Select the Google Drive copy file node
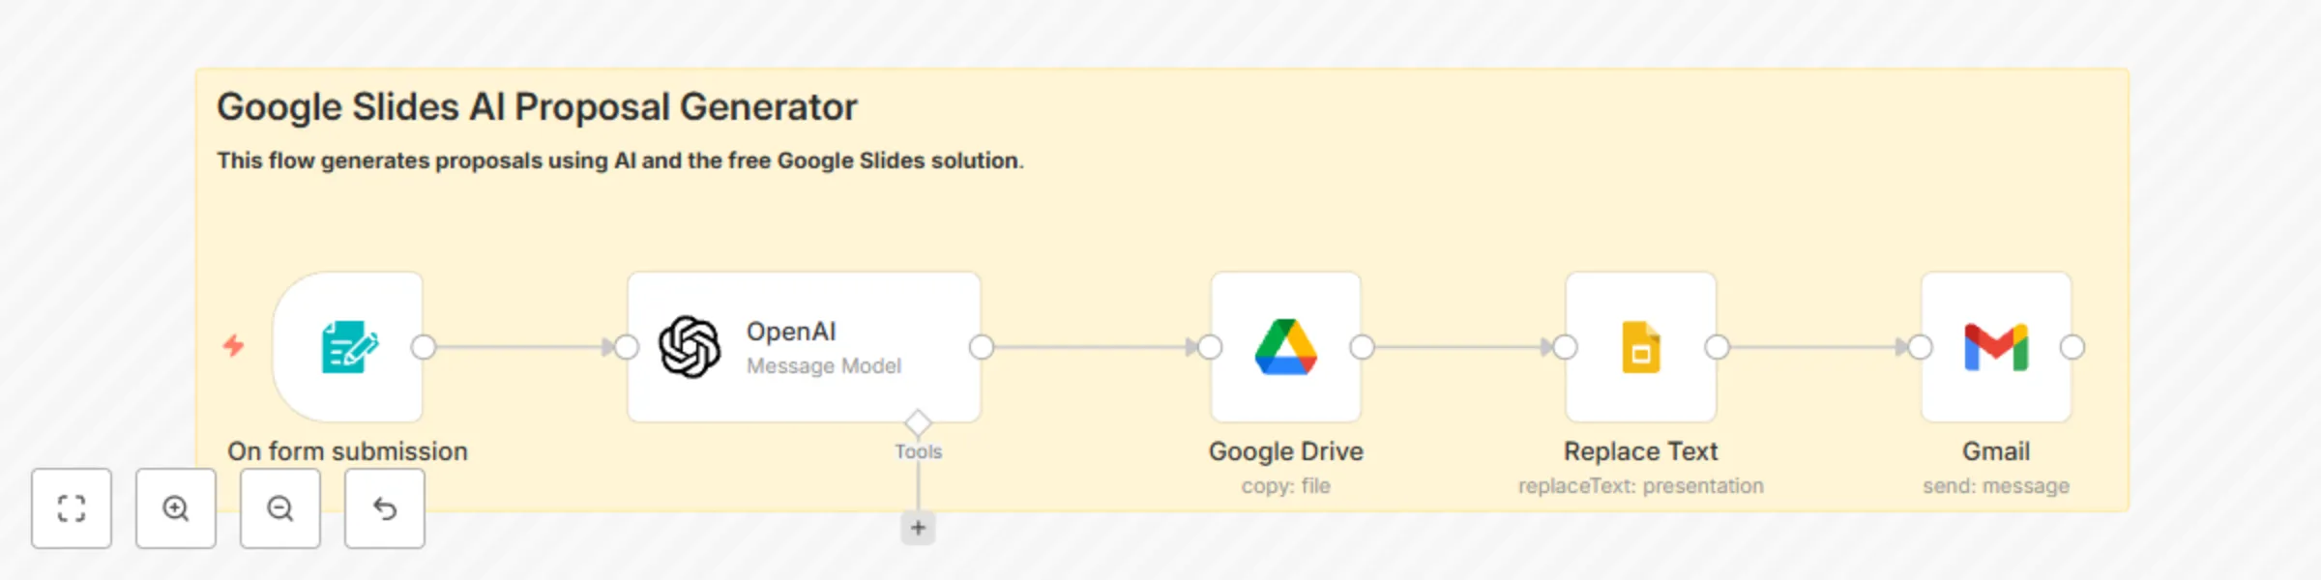2321x580 pixels. pos(1286,347)
